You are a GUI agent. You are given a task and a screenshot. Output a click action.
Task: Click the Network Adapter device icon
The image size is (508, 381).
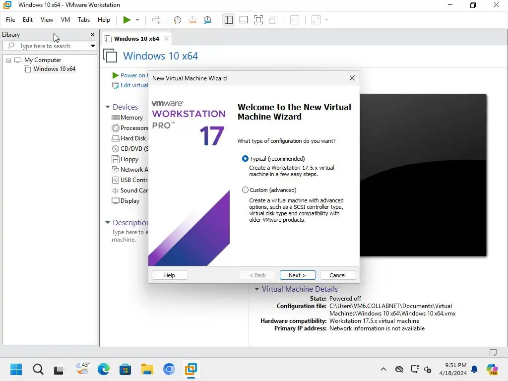click(x=115, y=170)
